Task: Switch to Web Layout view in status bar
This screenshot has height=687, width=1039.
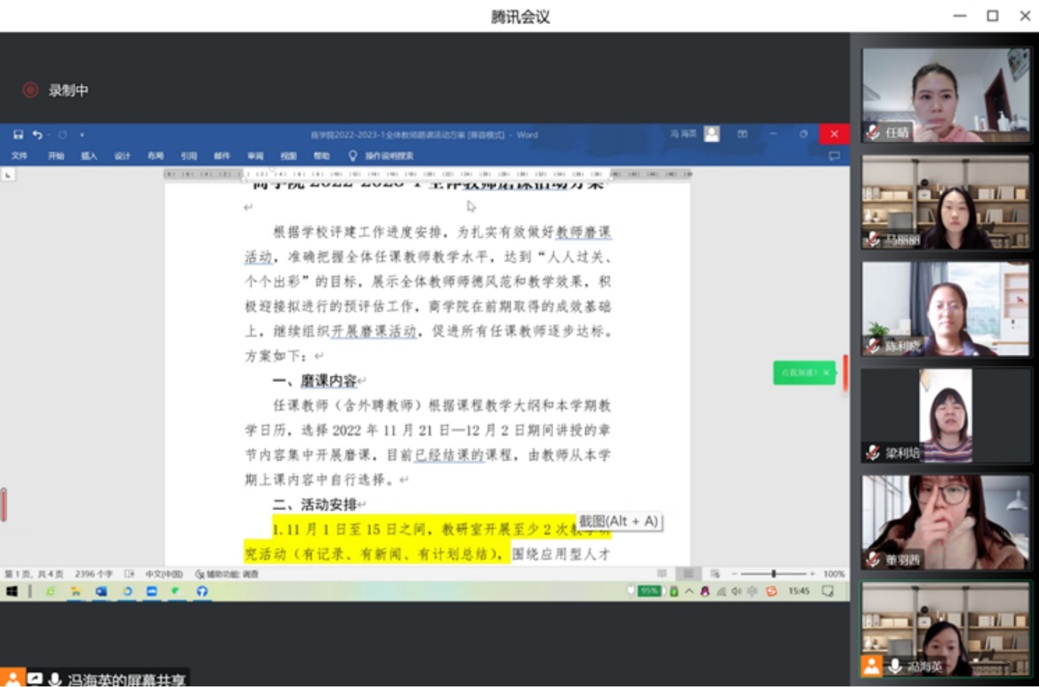Action: tap(715, 574)
